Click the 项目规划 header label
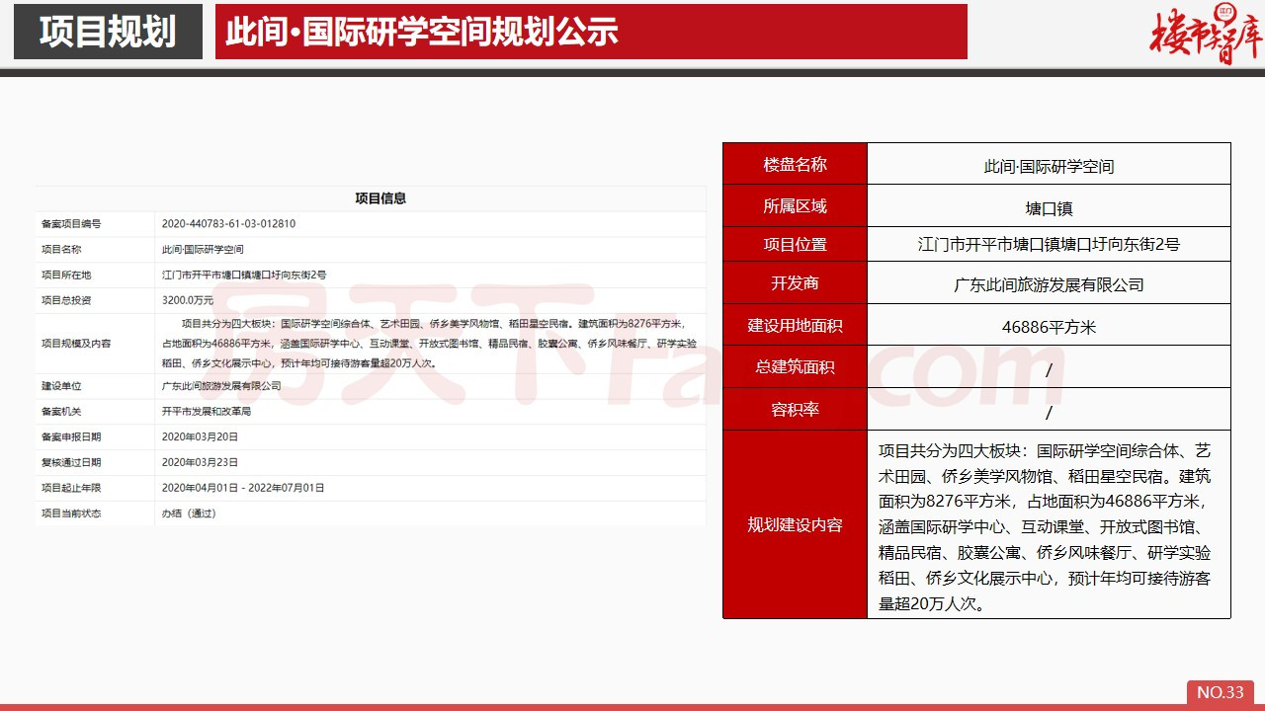Screen dimensions: 1265x711 point(108,32)
